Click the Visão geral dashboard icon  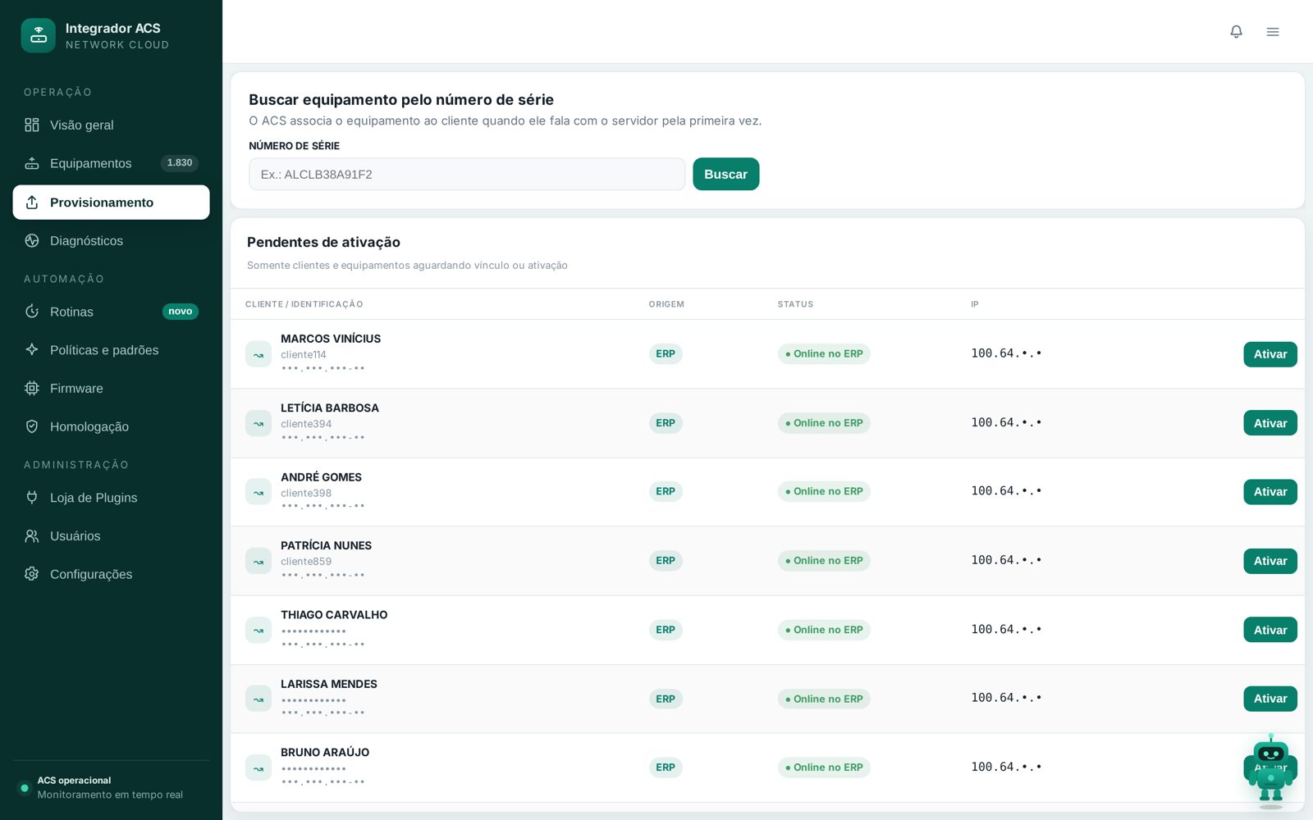(x=32, y=125)
